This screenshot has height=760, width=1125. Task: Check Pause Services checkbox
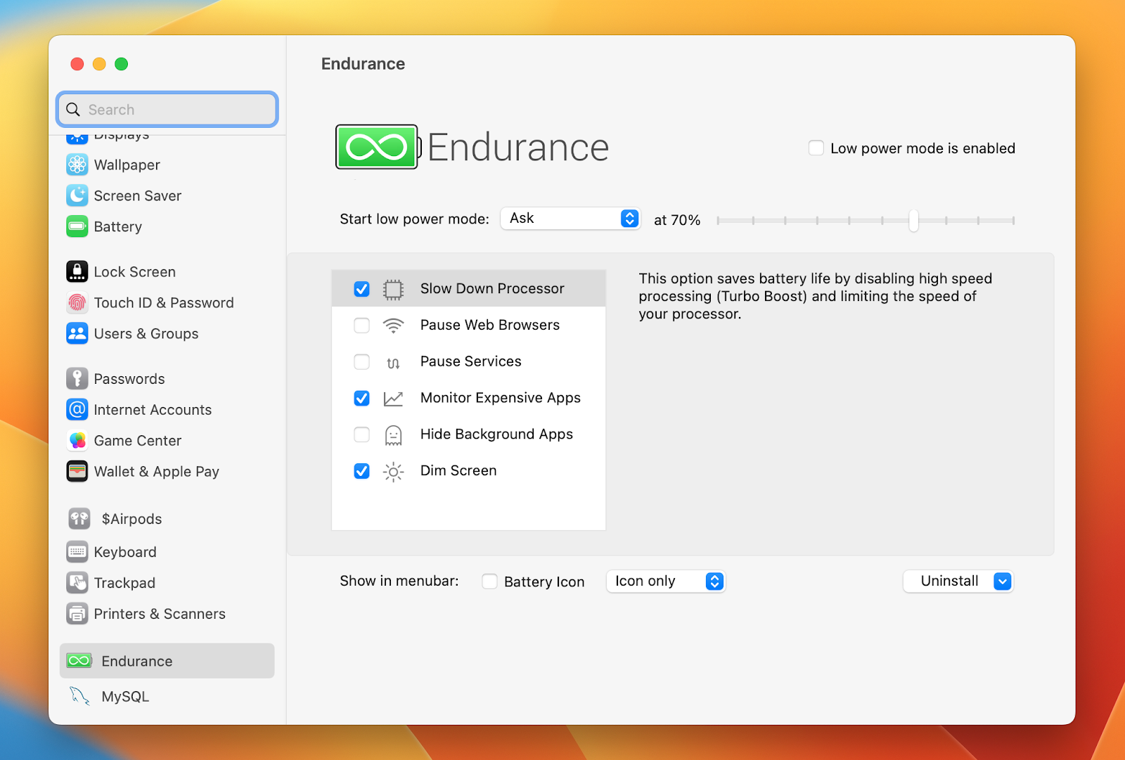[x=361, y=362]
